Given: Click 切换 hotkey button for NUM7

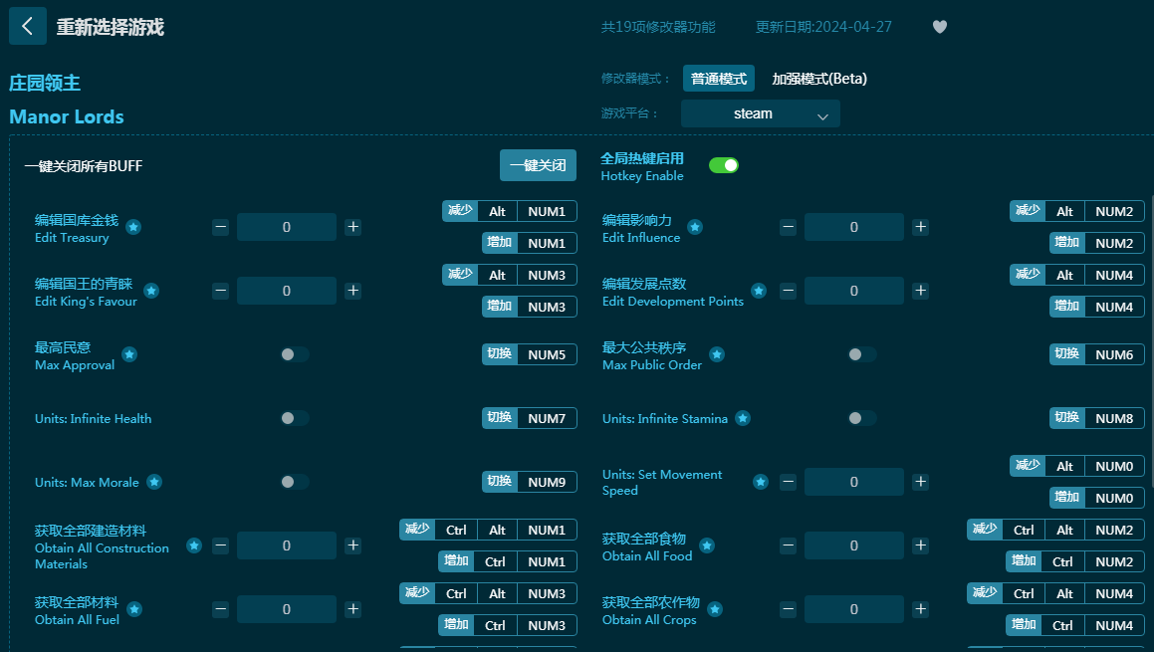Looking at the screenshot, I should point(500,418).
